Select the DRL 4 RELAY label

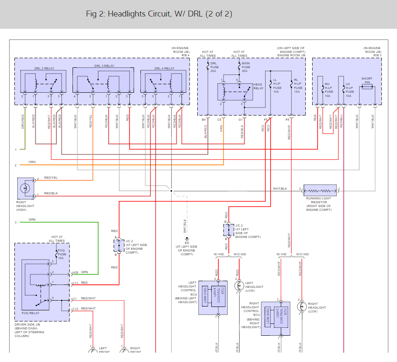click(x=164, y=69)
